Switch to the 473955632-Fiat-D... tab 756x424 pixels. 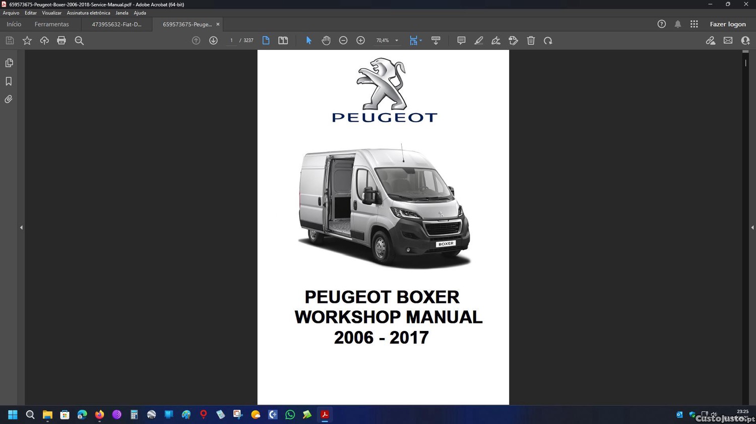click(116, 24)
